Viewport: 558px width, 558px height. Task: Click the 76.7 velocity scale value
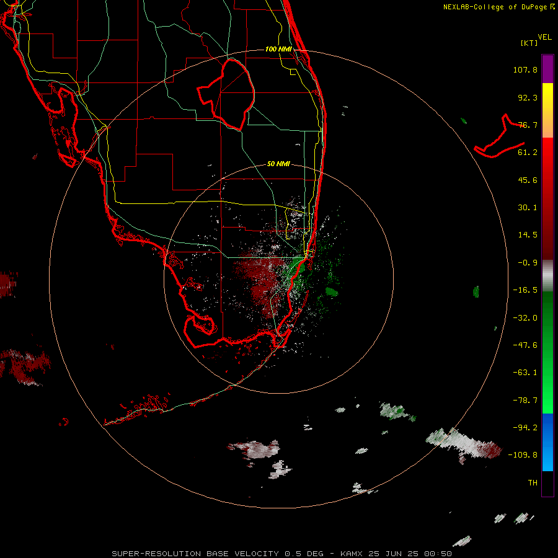click(528, 125)
